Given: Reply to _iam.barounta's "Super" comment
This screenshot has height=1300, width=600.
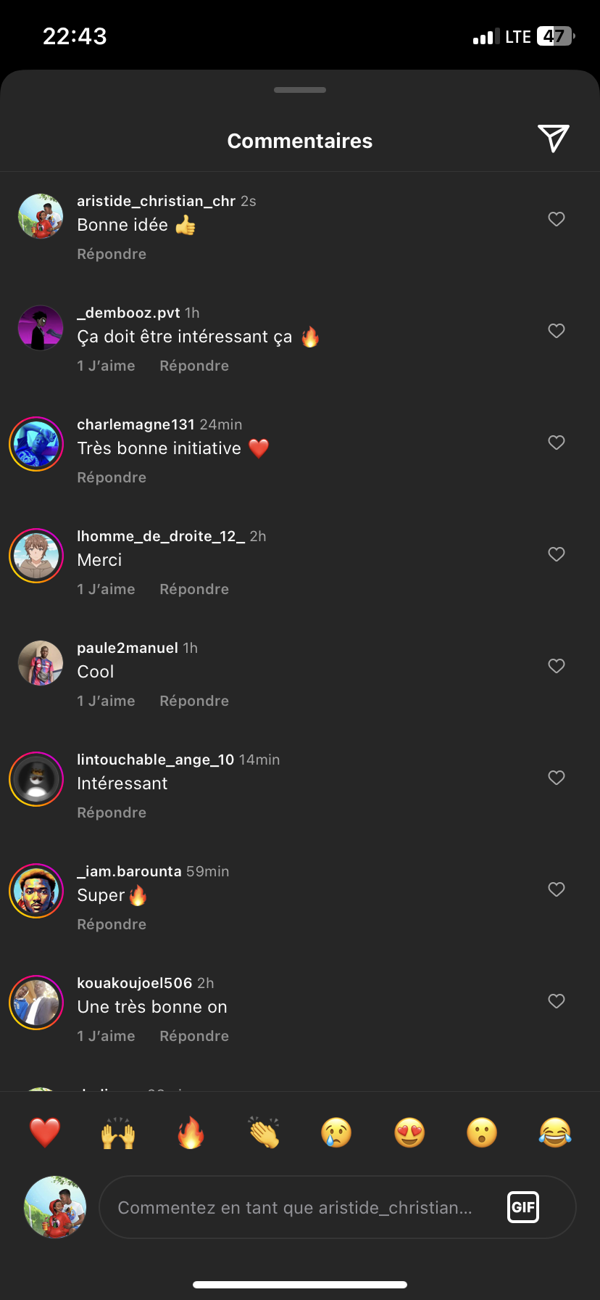Looking at the screenshot, I should [x=112, y=924].
